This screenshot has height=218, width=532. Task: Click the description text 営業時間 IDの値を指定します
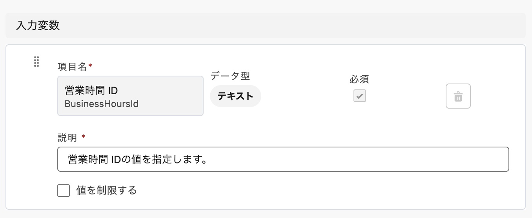(137, 159)
